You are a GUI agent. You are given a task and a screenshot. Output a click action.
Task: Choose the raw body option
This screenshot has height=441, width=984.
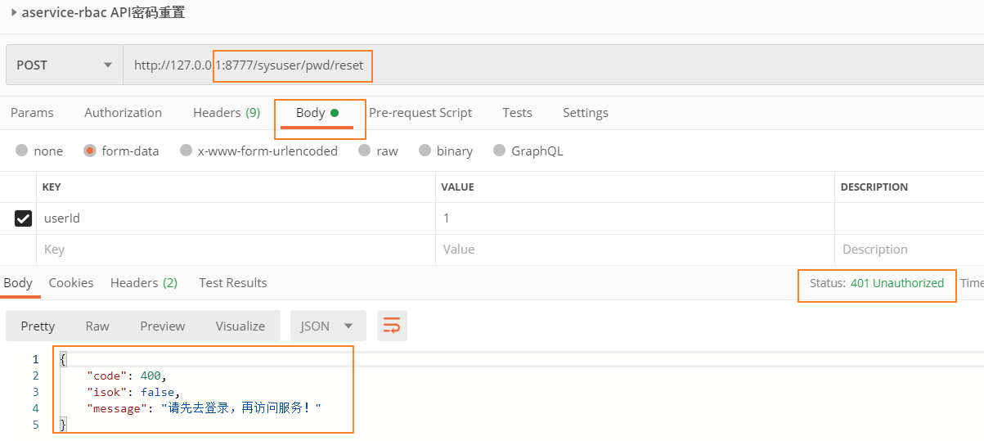(365, 151)
